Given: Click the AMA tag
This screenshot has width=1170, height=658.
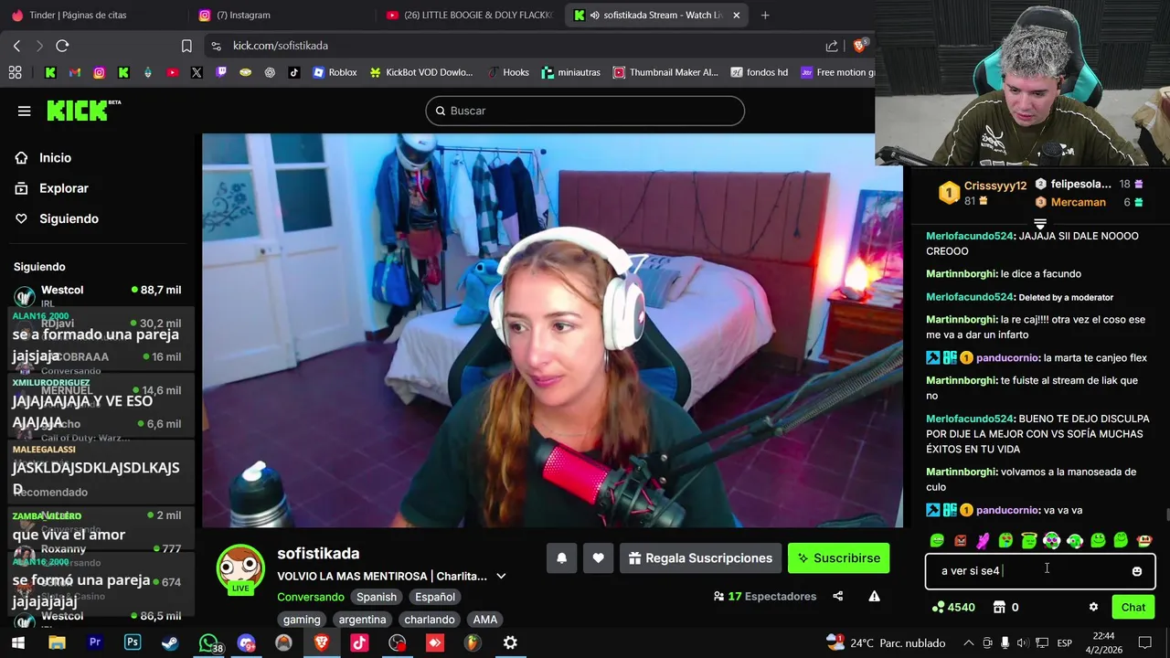Looking at the screenshot, I should pyautogui.click(x=485, y=620).
